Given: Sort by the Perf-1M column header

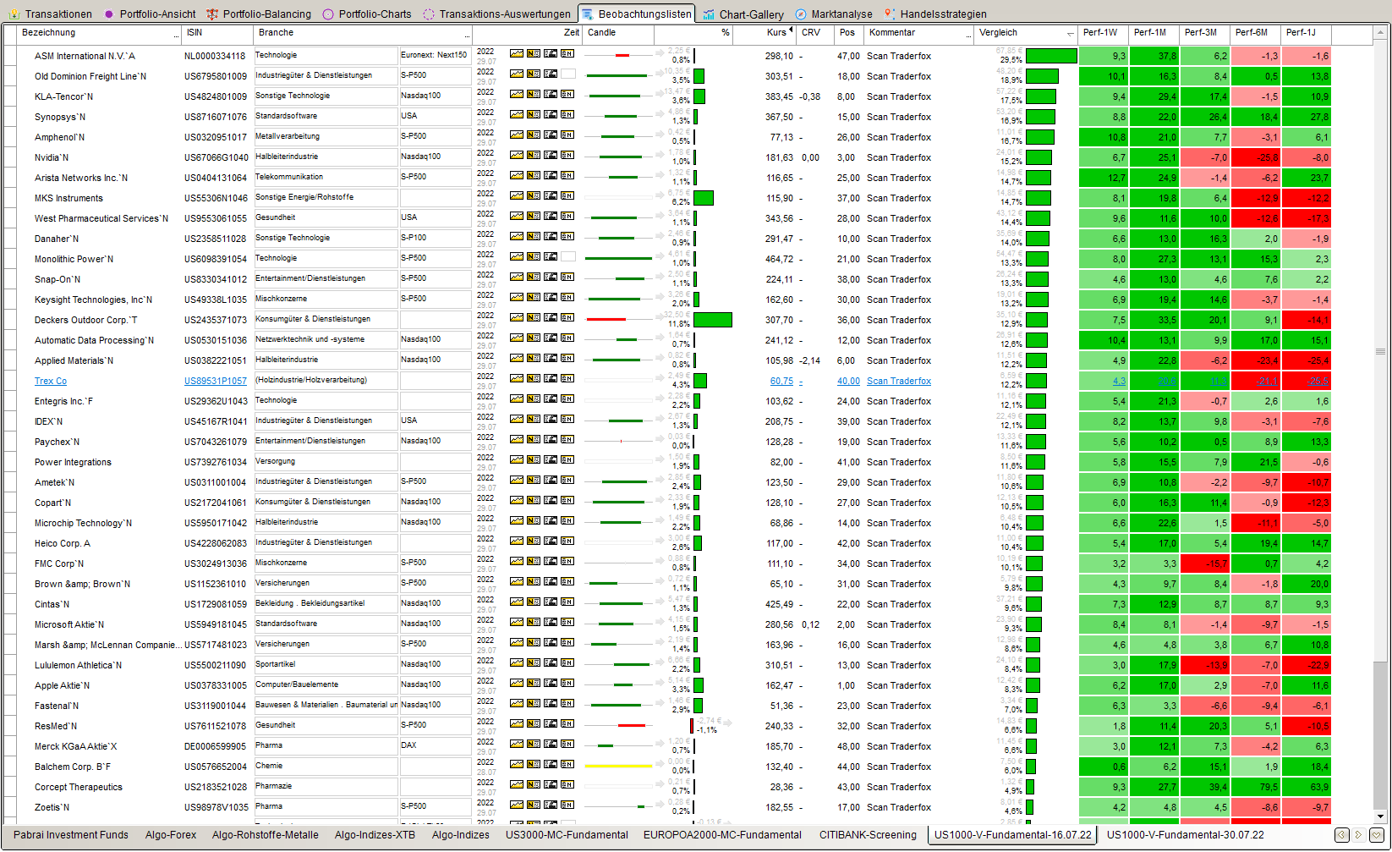Looking at the screenshot, I should tap(1154, 33).
